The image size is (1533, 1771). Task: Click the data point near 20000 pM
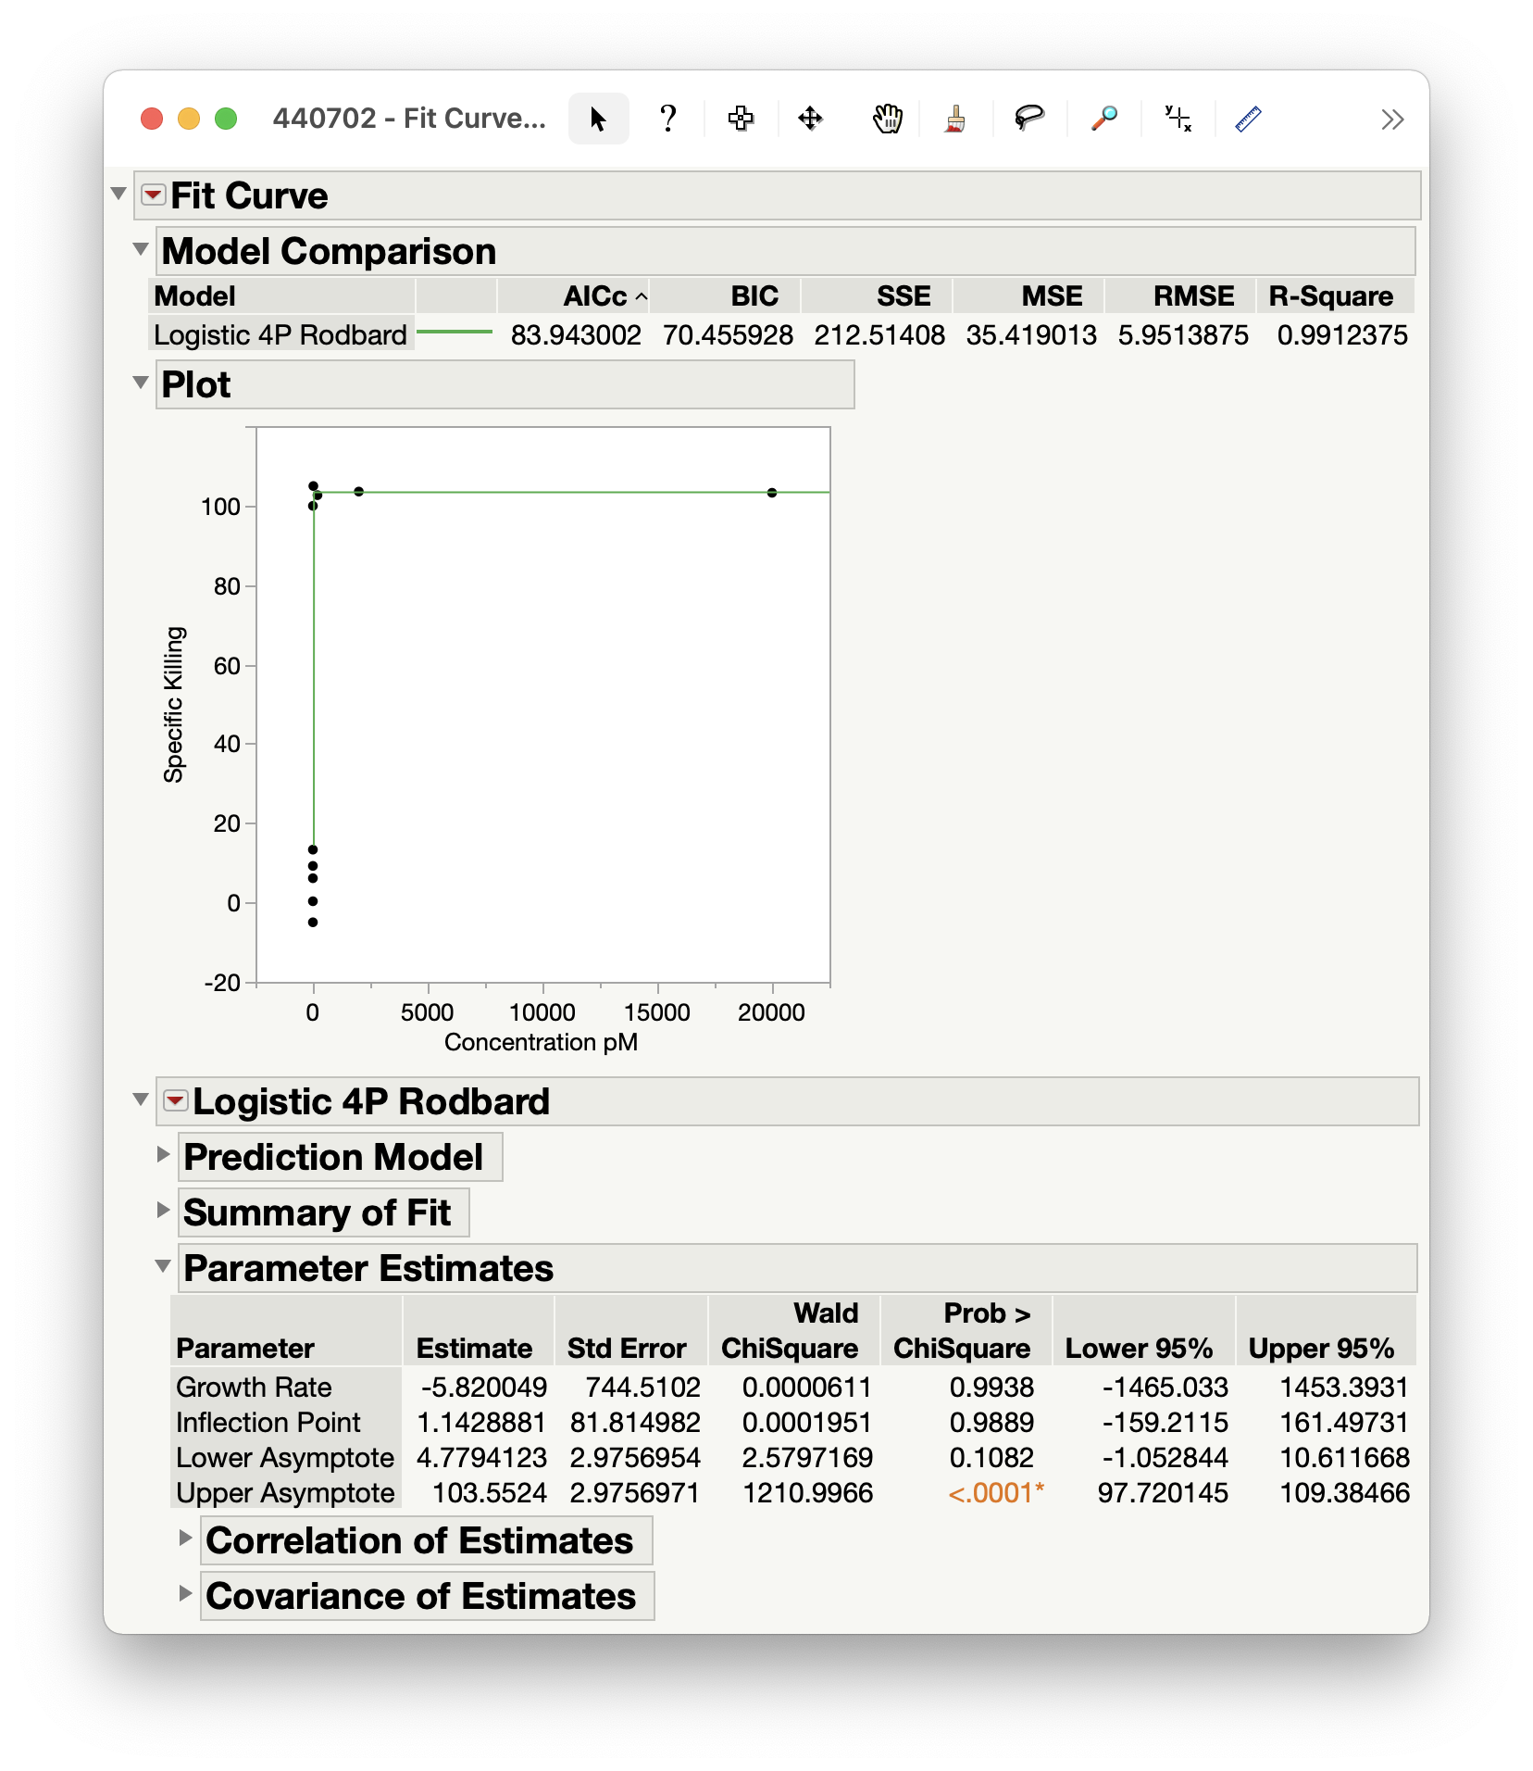771,492
